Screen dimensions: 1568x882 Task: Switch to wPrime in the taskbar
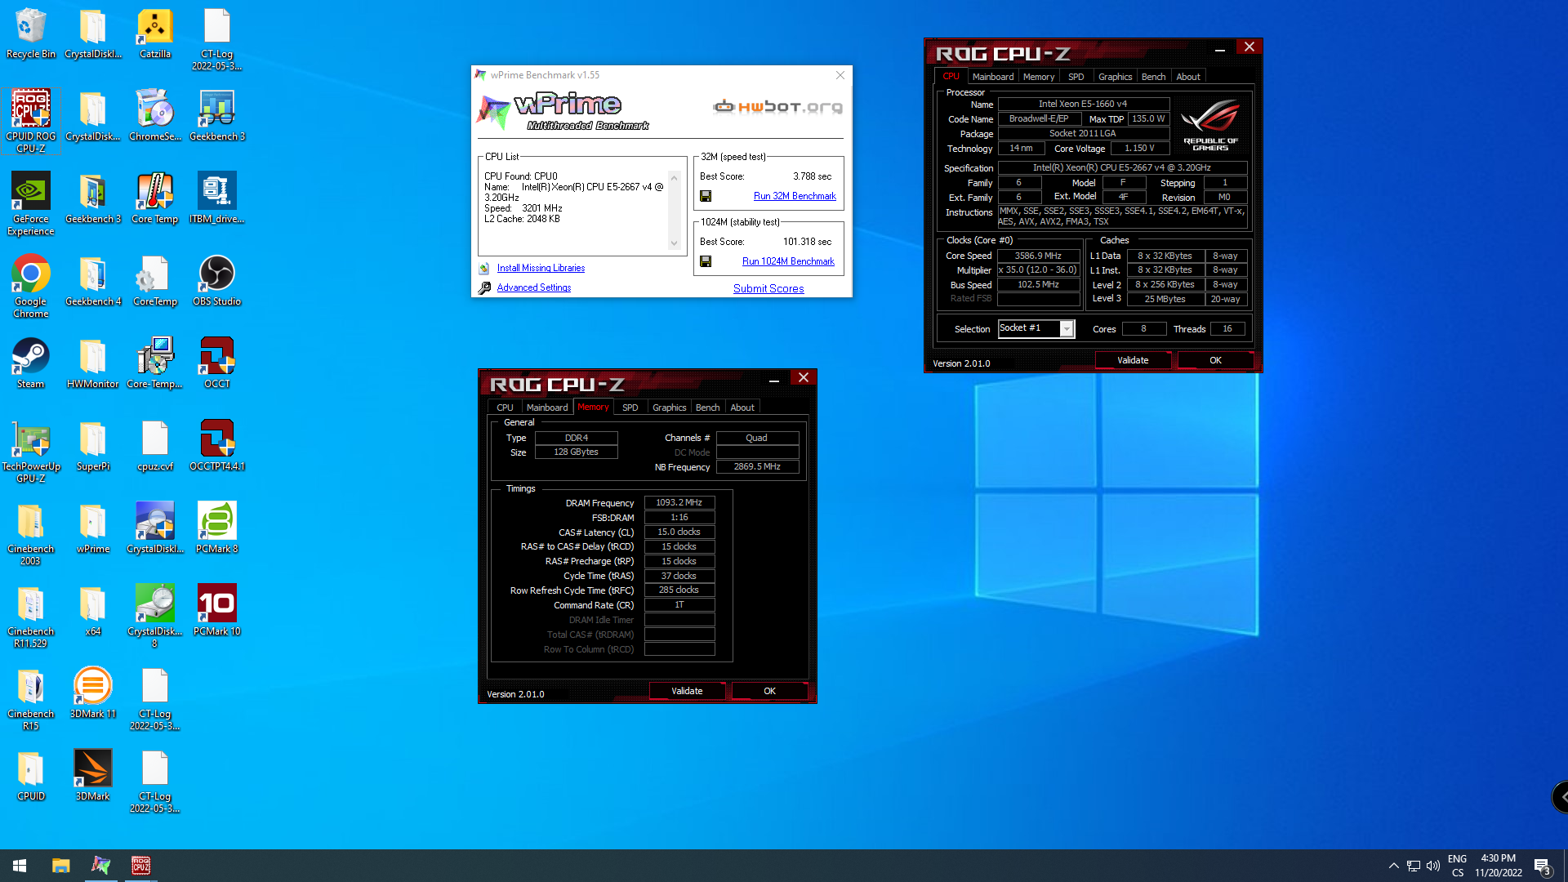101,866
